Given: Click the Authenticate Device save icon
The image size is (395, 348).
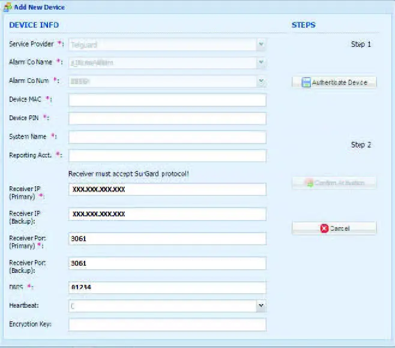Looking at the screenshot, I should pos(306,82).
